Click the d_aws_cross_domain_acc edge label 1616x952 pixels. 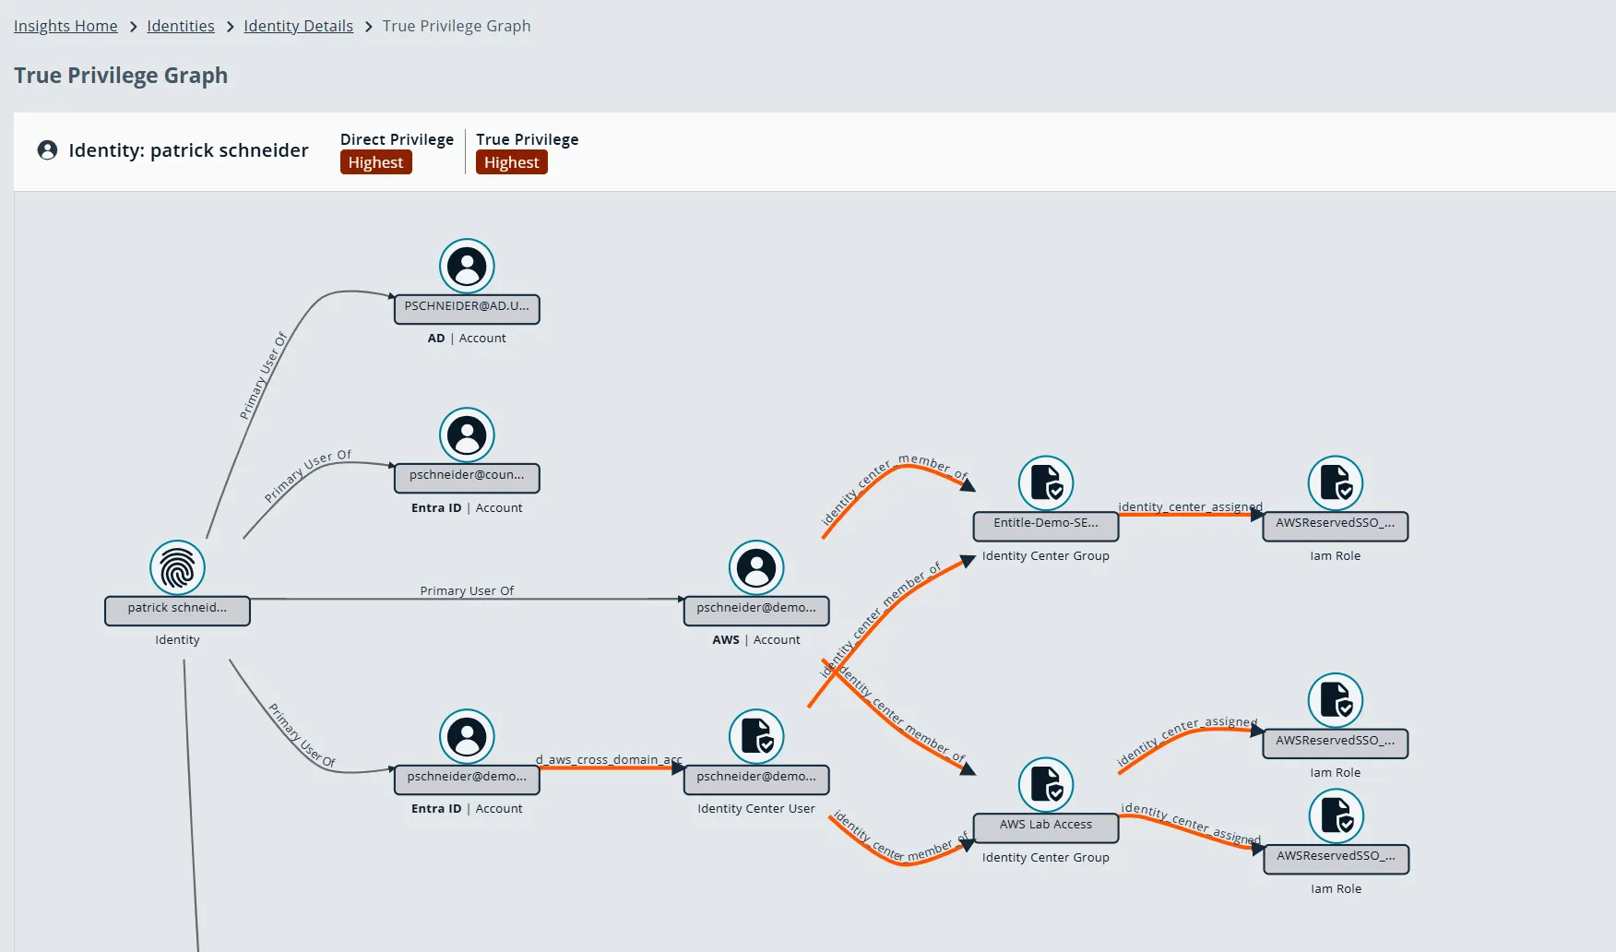pos(609,759)
